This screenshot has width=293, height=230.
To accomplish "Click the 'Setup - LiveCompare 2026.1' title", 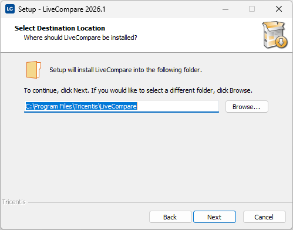I will (x=62, y=9).
